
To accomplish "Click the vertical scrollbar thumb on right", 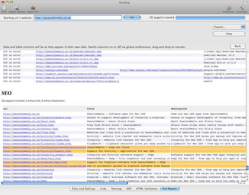I will [247, 168].
